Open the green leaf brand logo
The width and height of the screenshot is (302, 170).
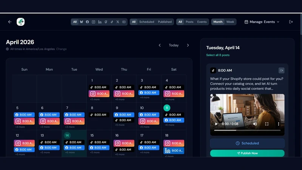[x=21, y=22]
